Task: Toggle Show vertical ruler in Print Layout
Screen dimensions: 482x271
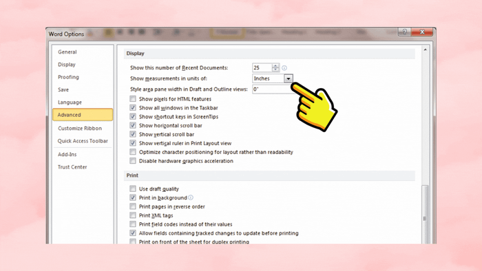Action: click(x=132, y=143)
